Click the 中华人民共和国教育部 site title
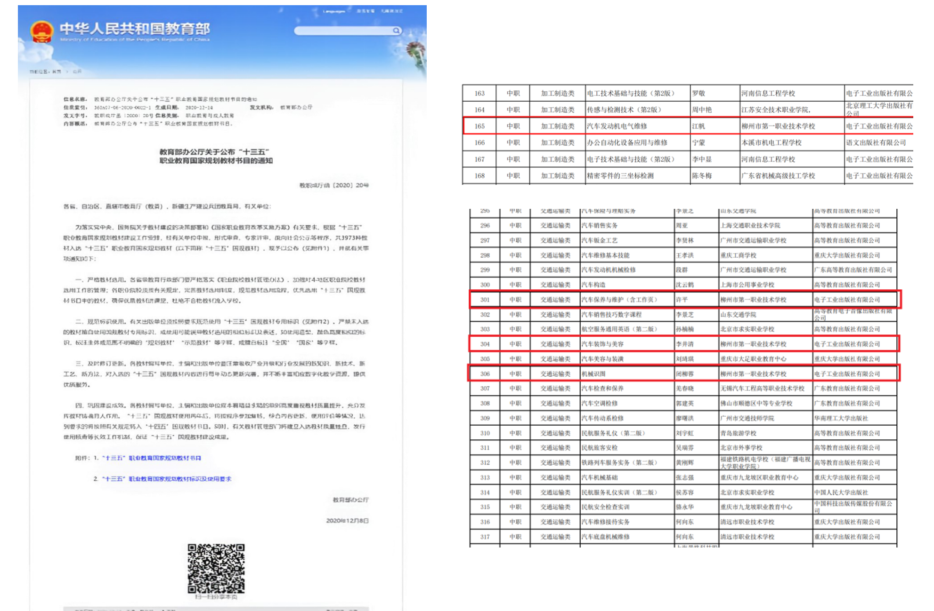This screenshot has width=934, height=611. (135, 29)
